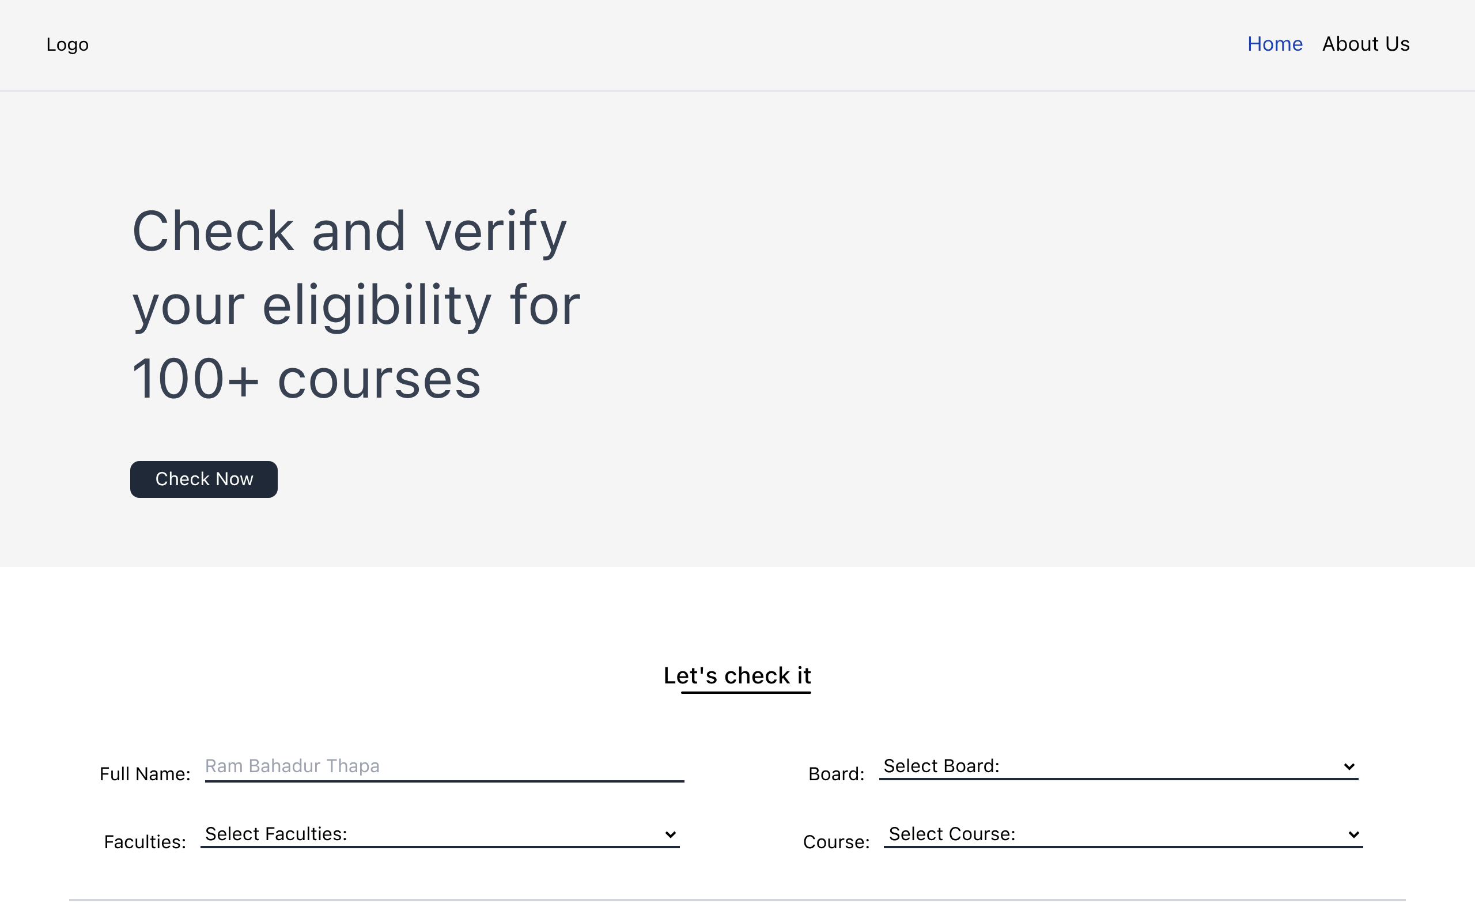
Task: Click the Faculties dropdown chevron arrow
Action: pyautogui.click(x=670, y=835)
